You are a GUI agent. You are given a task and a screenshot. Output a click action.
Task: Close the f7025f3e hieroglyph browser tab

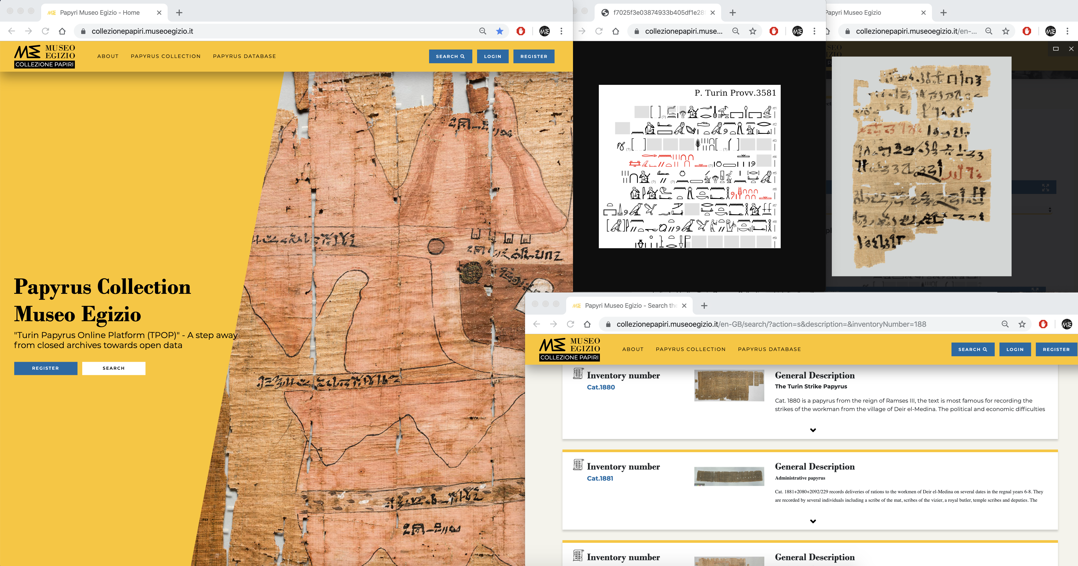(x=713, y=13)
